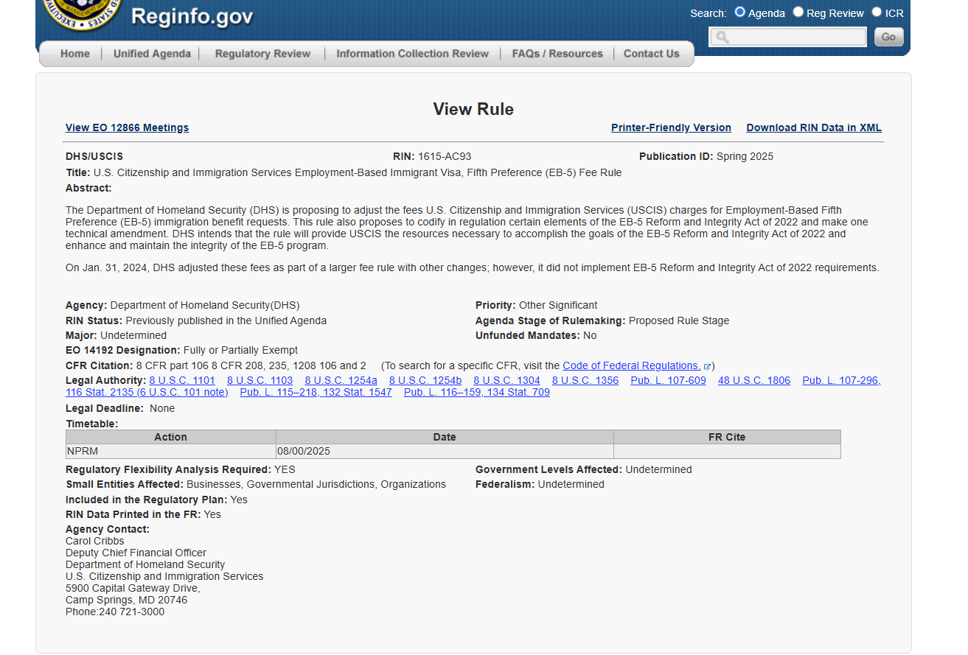Open View EO 12866 Meetings link

coord(127,128)
